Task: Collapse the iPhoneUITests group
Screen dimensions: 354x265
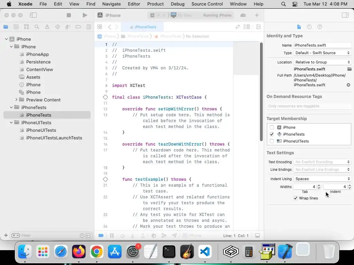Action: [x=11, y=122]
